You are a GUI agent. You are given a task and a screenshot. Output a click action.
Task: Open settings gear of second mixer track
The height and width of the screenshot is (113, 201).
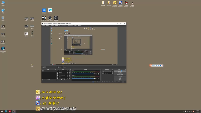[x=99, y=78]
